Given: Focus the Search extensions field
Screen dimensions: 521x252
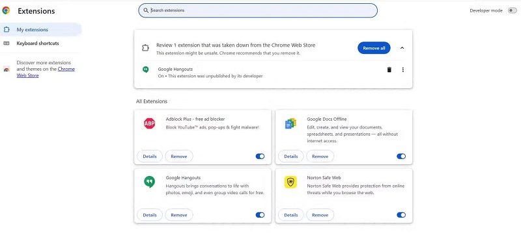Looking at the screenshot, I should point(258,10).
